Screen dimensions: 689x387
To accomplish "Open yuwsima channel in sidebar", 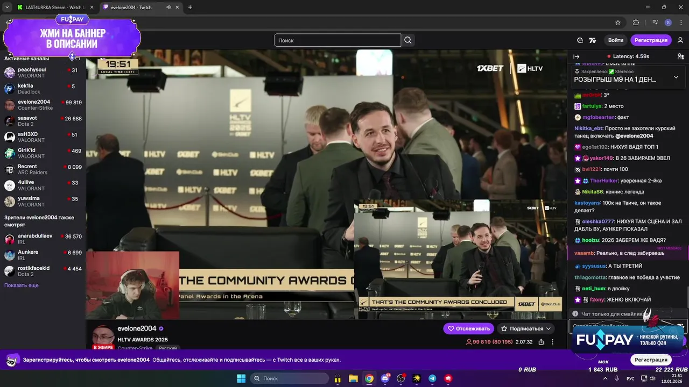I will point(43,202).
